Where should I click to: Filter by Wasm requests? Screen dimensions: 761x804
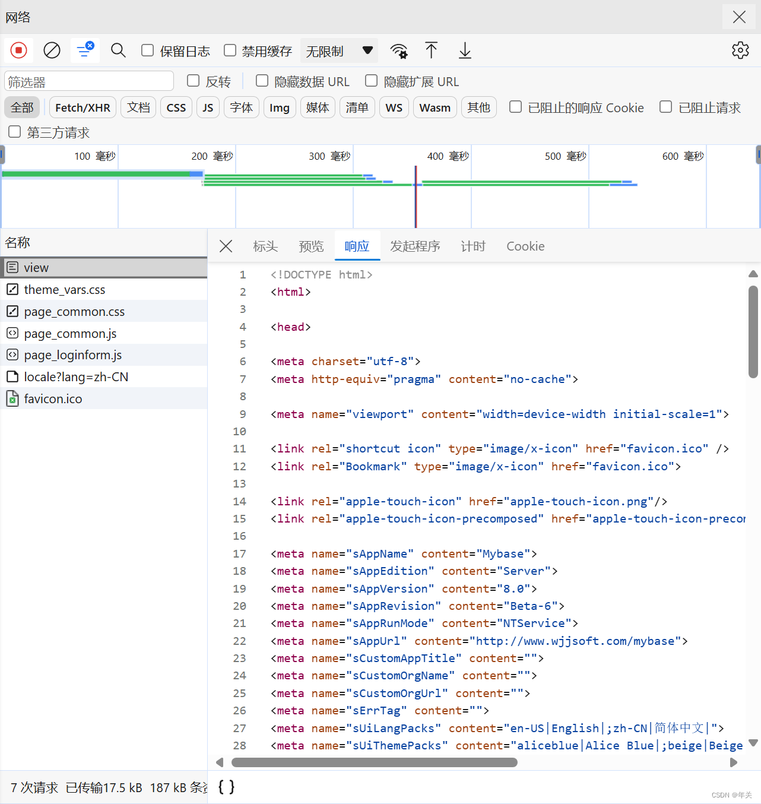pyautogui.click(x=435, y=107)
